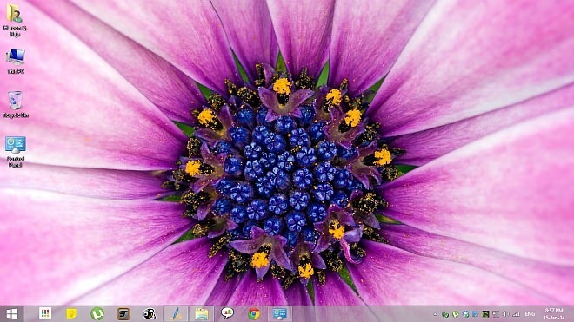
Task: Show hidden system tray icons
Action: point(435,314)
